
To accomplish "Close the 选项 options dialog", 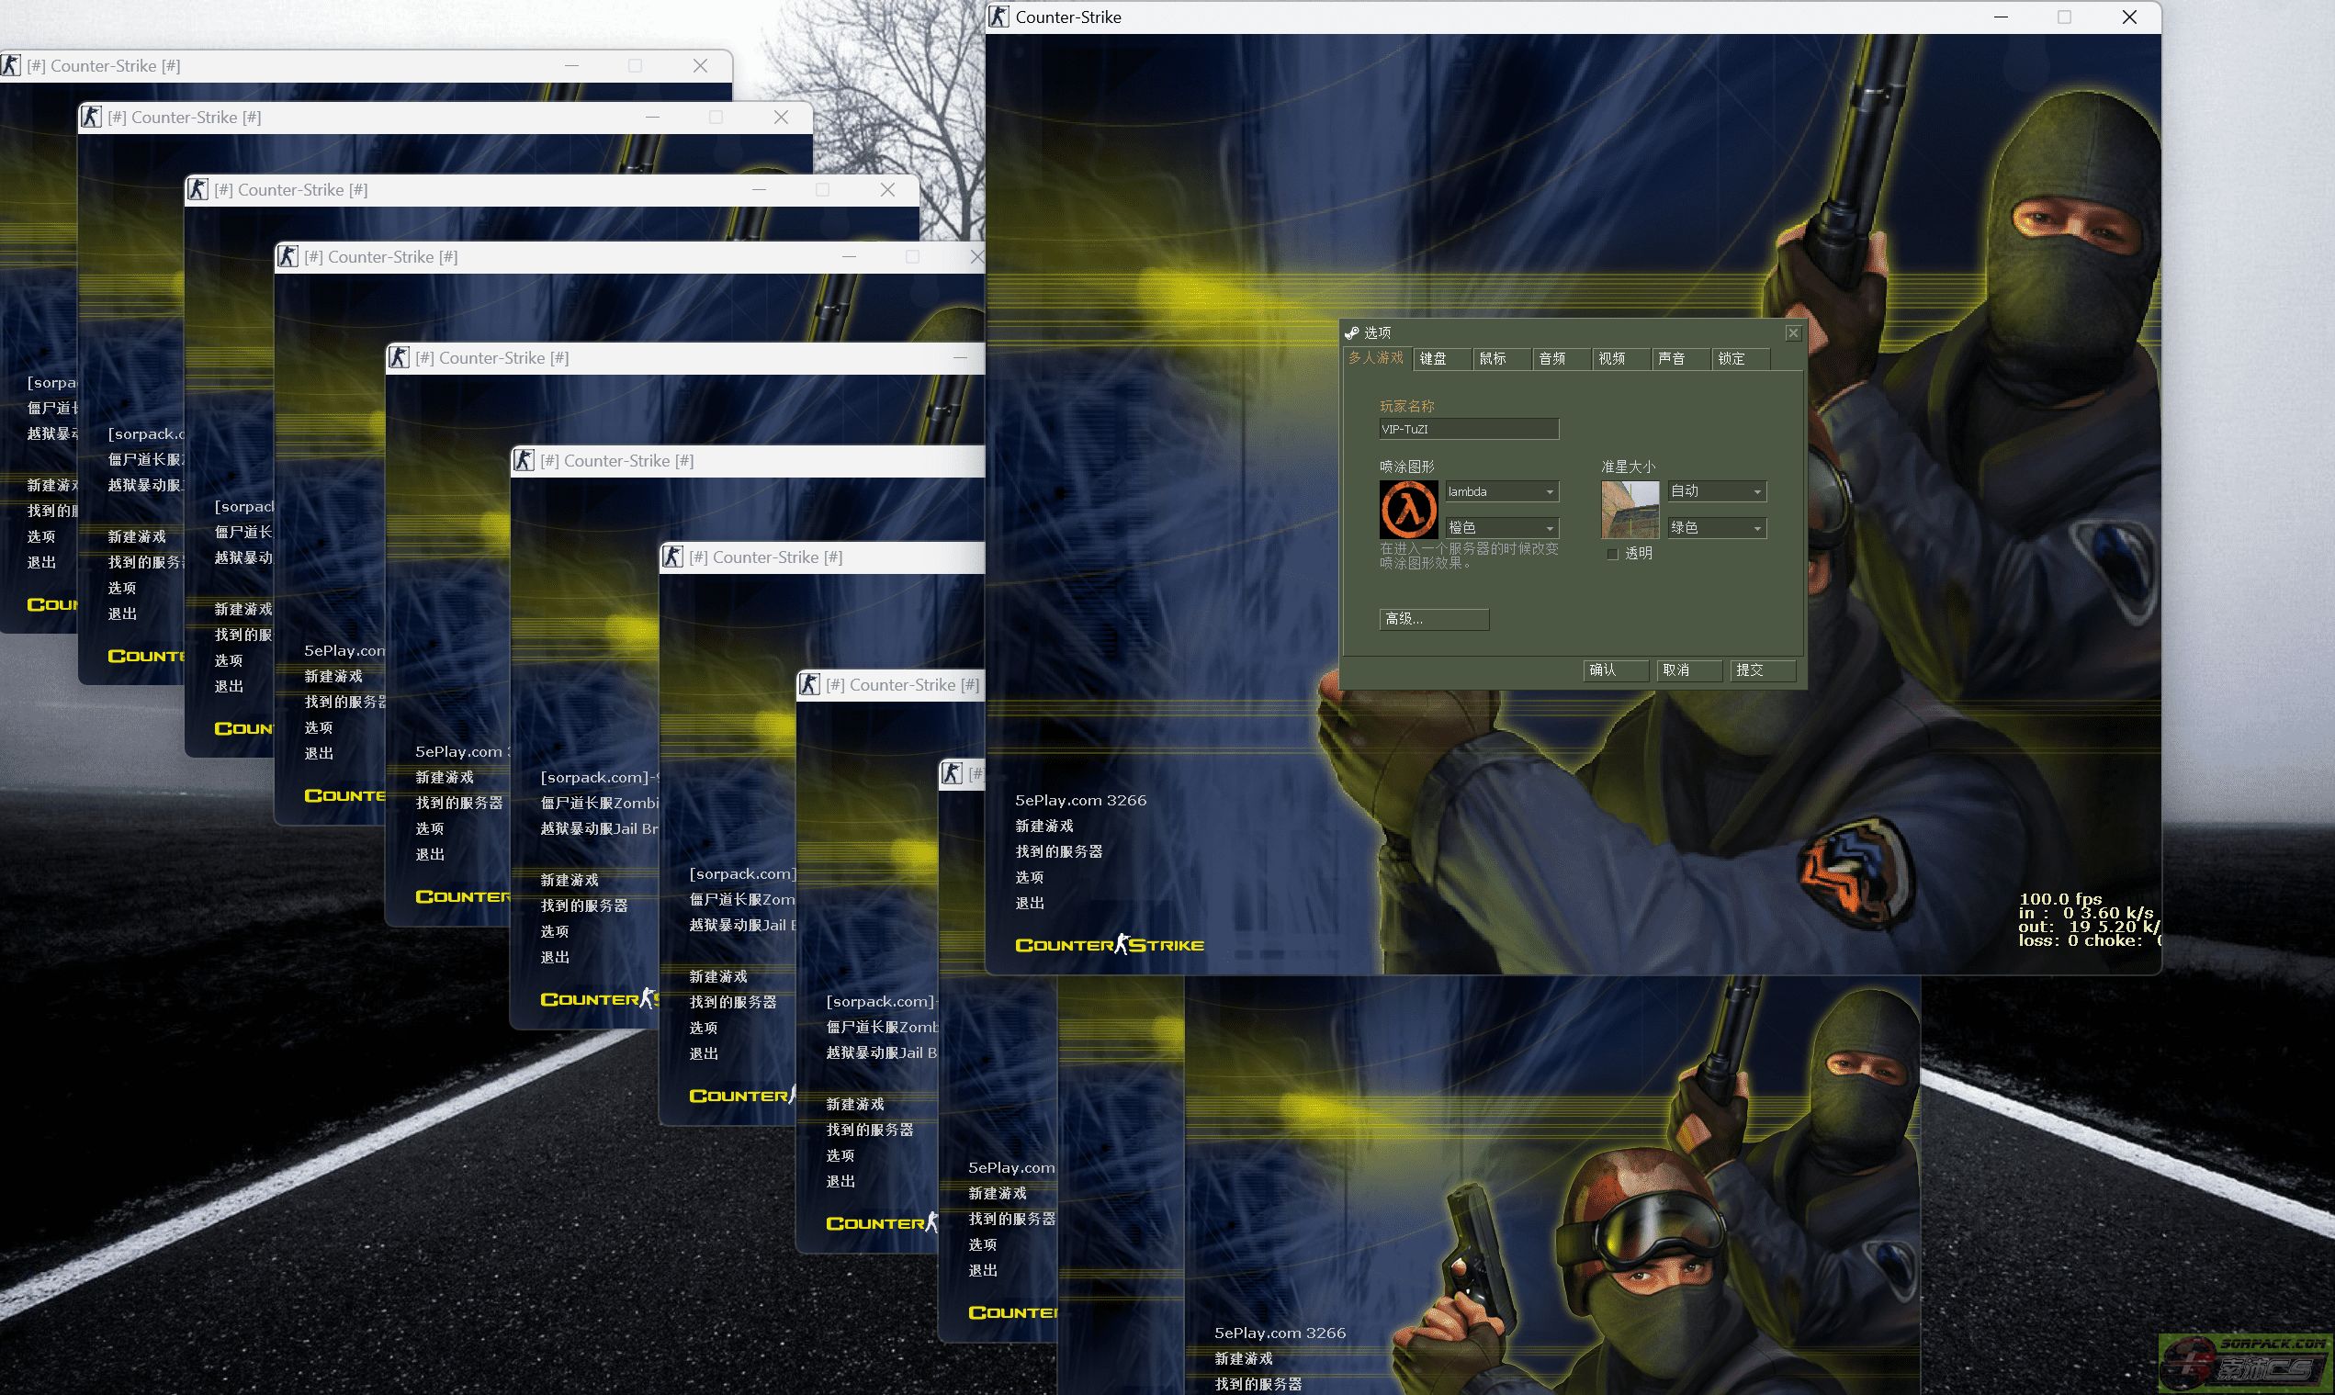I will pos(1793,332).
